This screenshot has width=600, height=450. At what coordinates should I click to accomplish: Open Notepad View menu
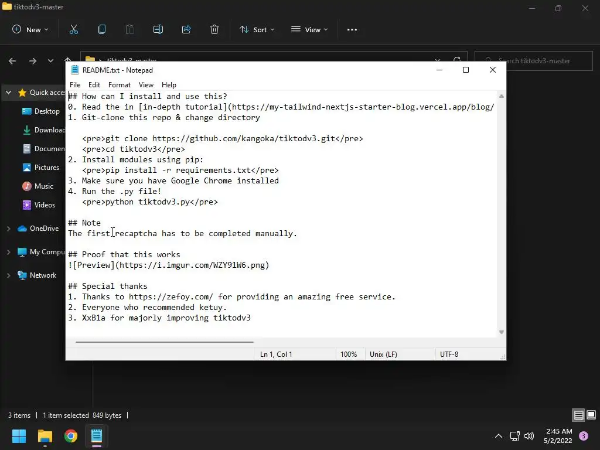coord(146,85)
